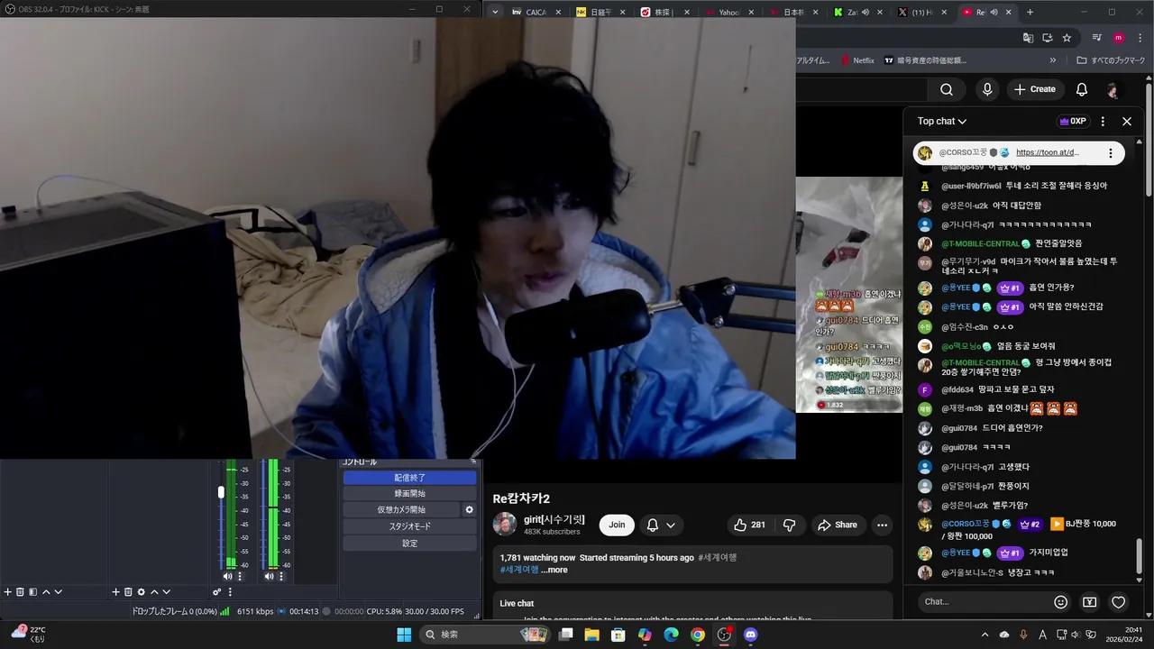The height and width of the screenshot is (649, 1154).
Task: Open Netflix bookmark
Action: pyautogui.click(x=856, y=60)
